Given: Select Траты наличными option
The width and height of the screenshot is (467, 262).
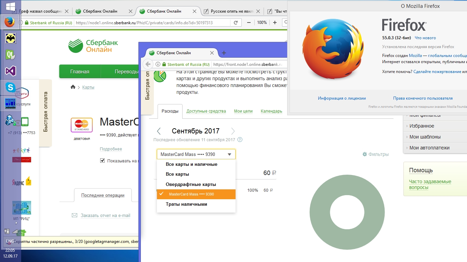Looking at the screenshot, I should point(196,204).
